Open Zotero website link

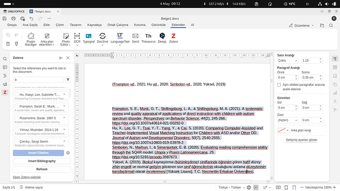[x=27, y=177]
